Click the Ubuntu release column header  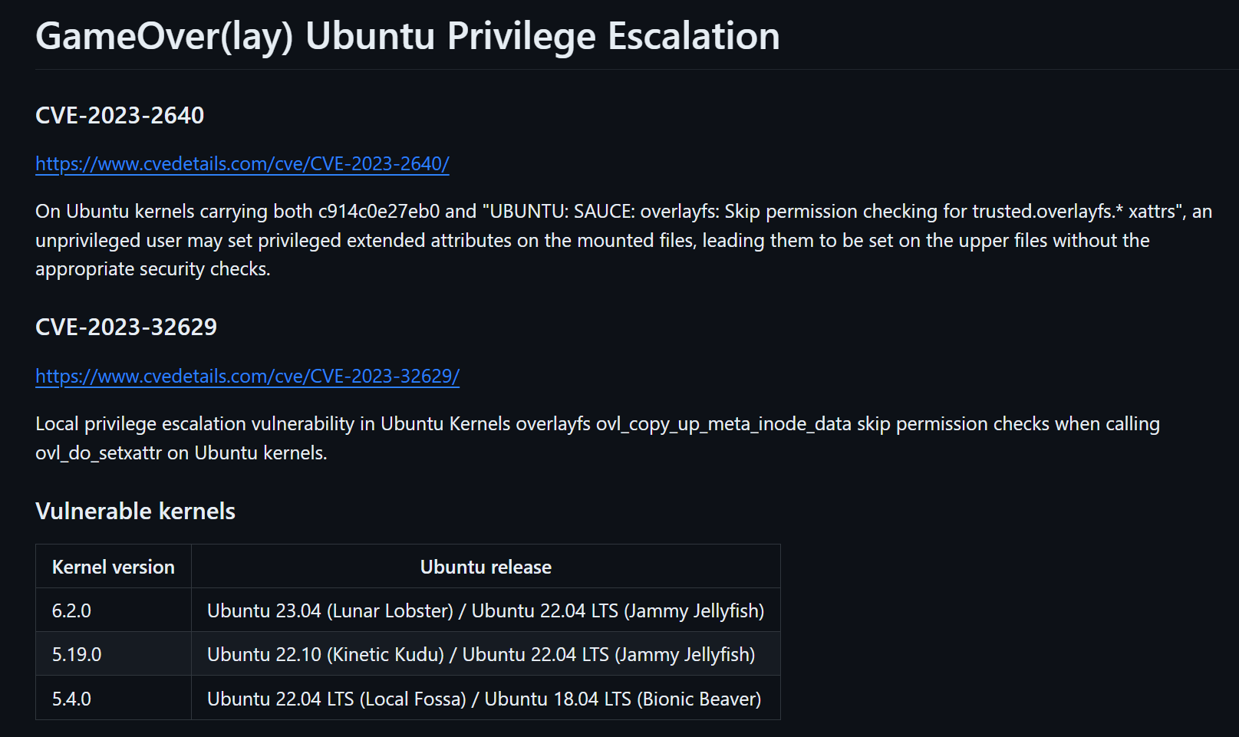pyautogui.click(x=486, y=568)
